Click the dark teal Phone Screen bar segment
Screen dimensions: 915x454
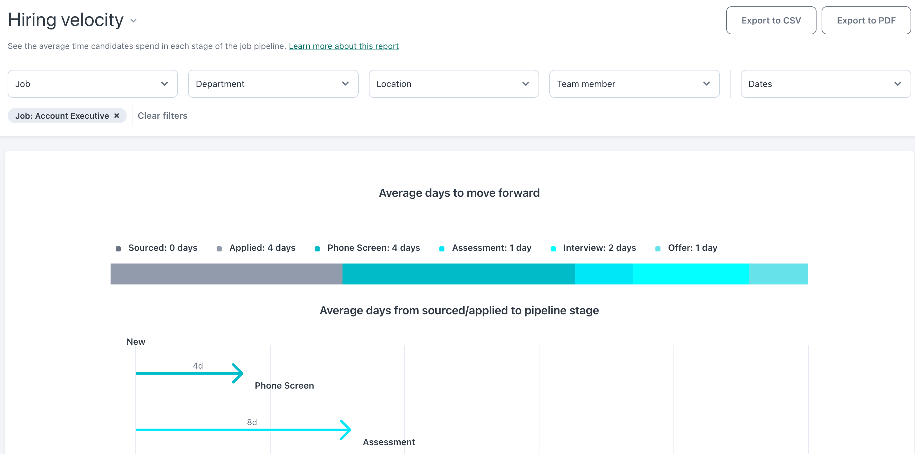(x=458, y=274)
